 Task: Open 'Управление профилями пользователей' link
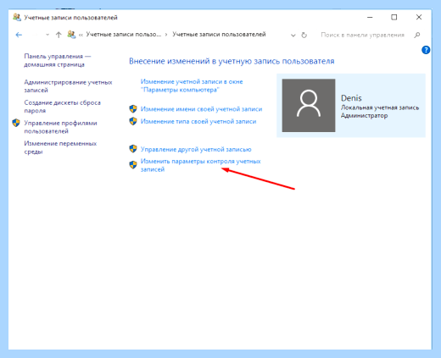tap(60, 127)
